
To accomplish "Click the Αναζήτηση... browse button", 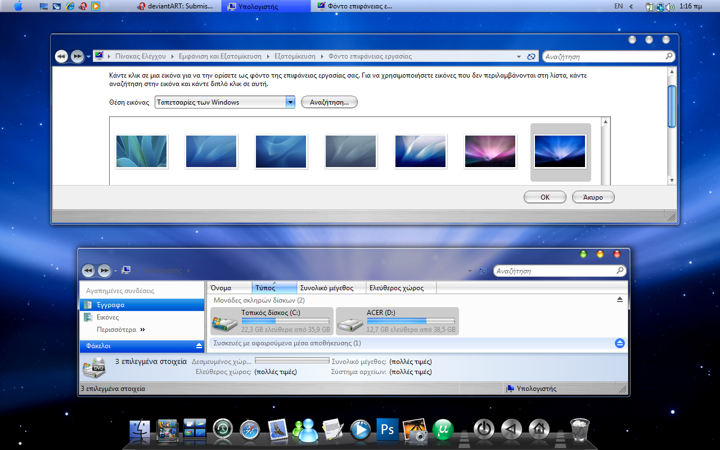I will [329, 102].
